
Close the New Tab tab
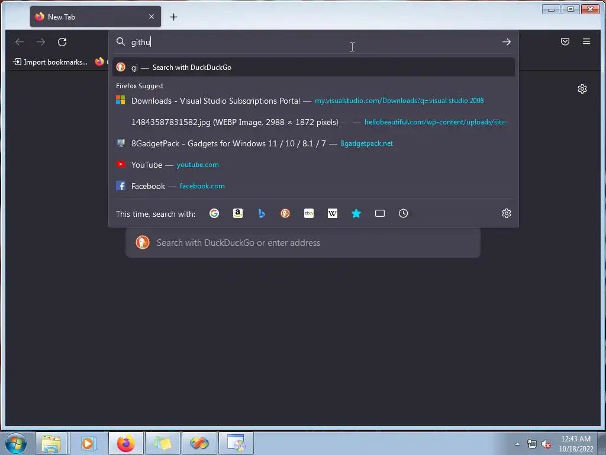pyautogui.click(x=151, y=17)
